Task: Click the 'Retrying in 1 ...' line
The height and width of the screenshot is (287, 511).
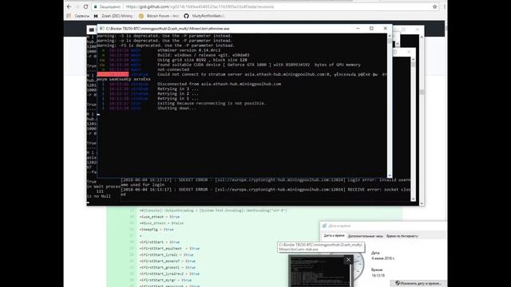Action: [x=177, y=98]
